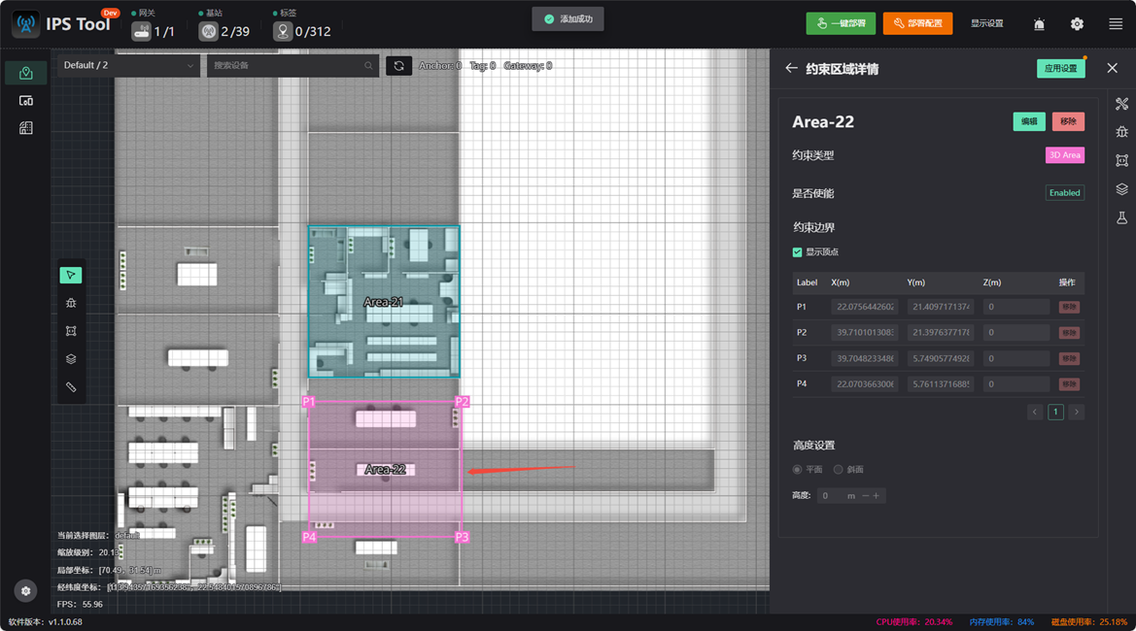This screenshot has height=631, width=1136.
Task: Open the hamburger menu in header
Action: [x=1116, y=24]
